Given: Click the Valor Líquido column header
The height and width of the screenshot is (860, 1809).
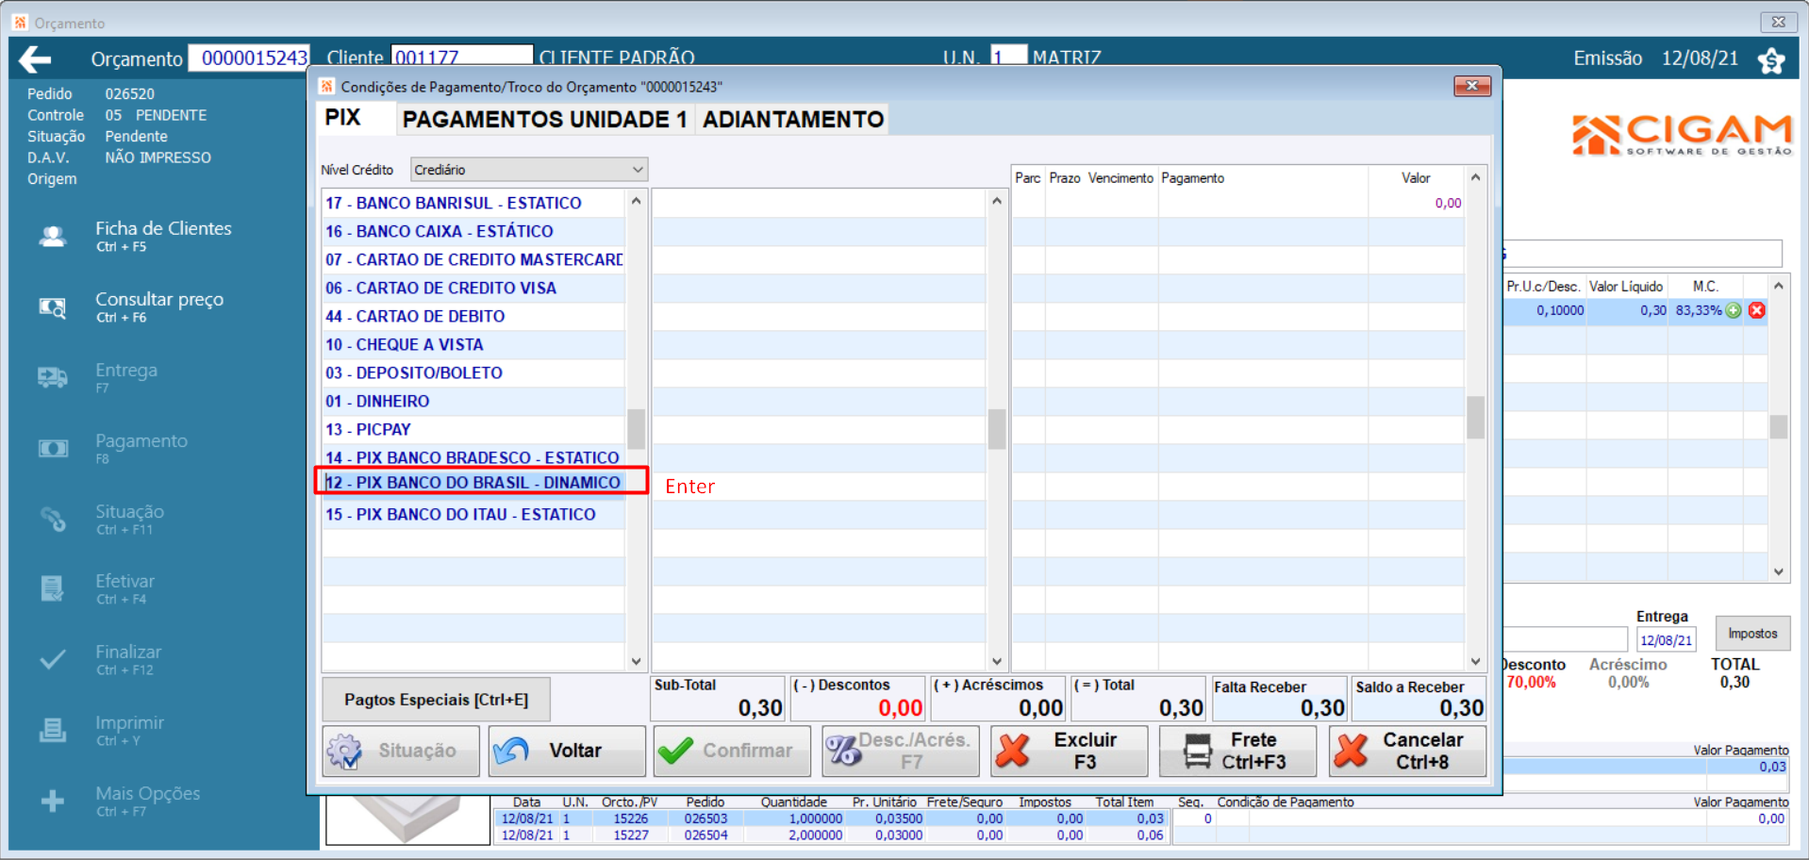Looking at the screenshot, I should pyautogui.click(x=1626, y=286).
